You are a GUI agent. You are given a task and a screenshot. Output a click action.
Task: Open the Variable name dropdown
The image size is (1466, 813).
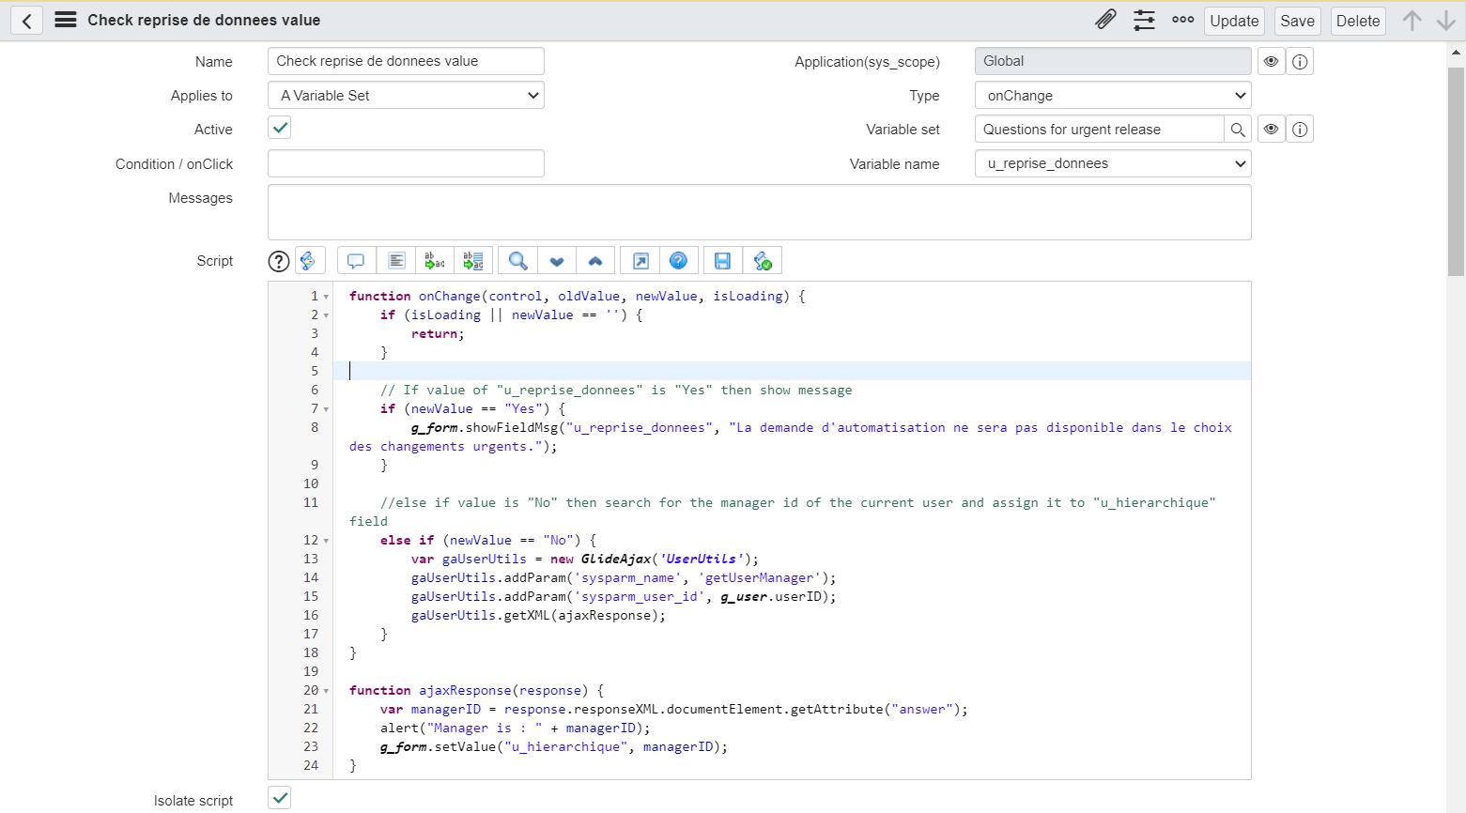coord(1113,163)
